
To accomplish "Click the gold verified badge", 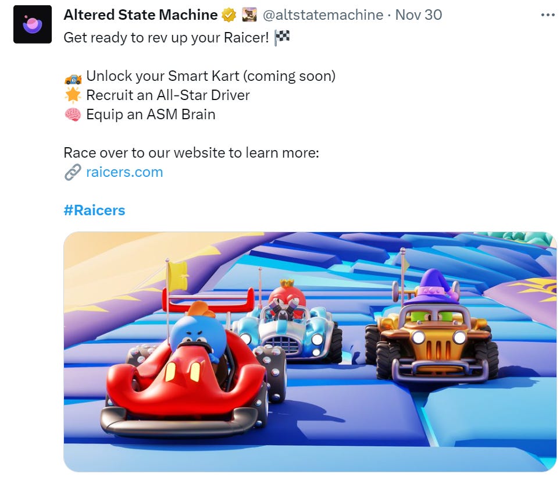I will pos(229,15).
